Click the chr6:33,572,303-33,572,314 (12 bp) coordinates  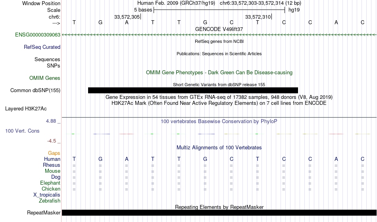coord(260,3)
